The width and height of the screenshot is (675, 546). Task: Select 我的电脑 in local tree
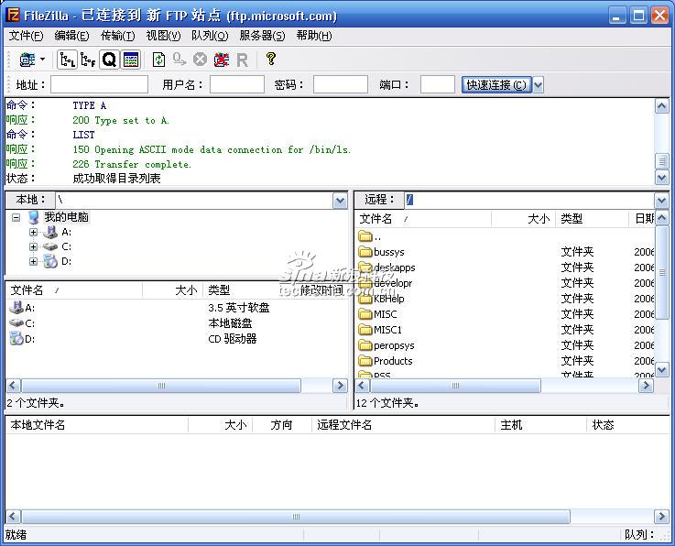(x=66, y=217)
